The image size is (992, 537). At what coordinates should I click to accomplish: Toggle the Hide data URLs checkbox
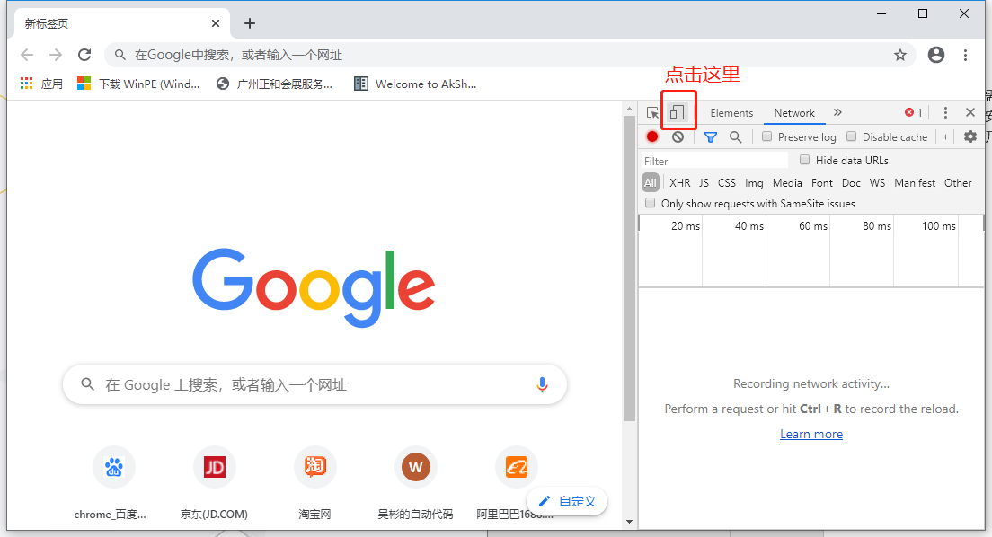[x=804, y=159]
